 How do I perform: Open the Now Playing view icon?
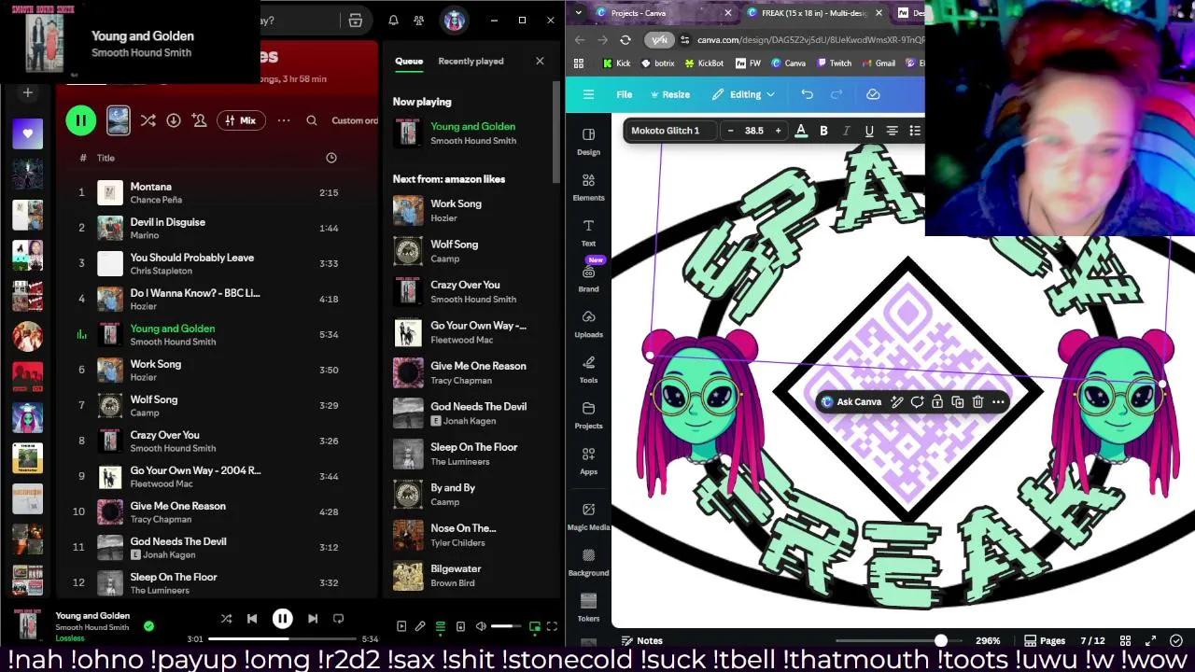click(401, 626)
